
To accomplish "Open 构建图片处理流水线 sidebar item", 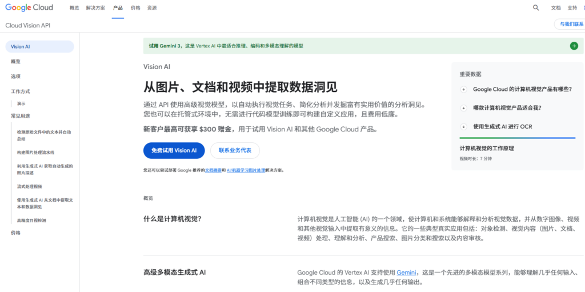I will (x=35, y=153).
